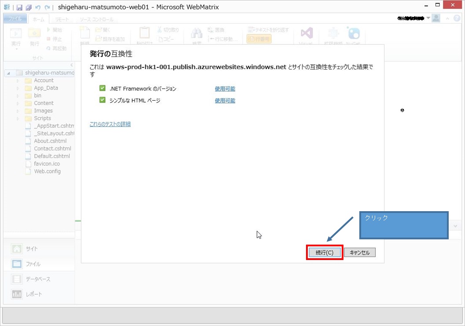Viewport: 465px width, 326px height.
Task: Select favicon.ico in file tree
Action: pos(43,164)
